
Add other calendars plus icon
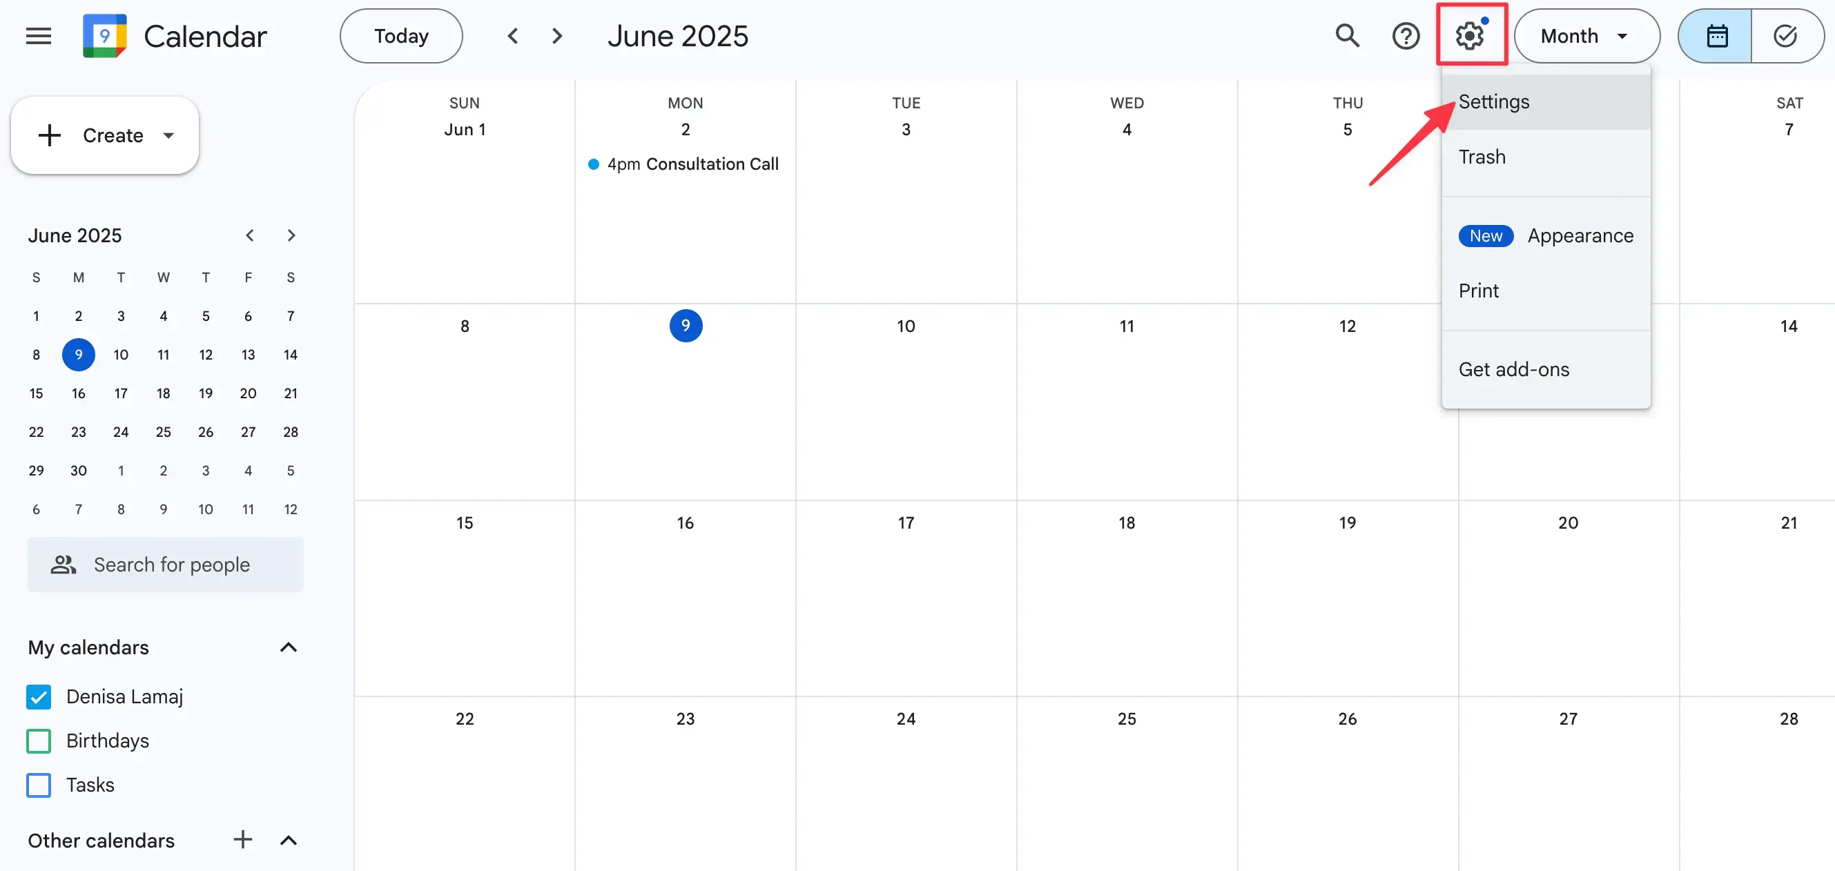pyautogui.click(x=243, y=840)
